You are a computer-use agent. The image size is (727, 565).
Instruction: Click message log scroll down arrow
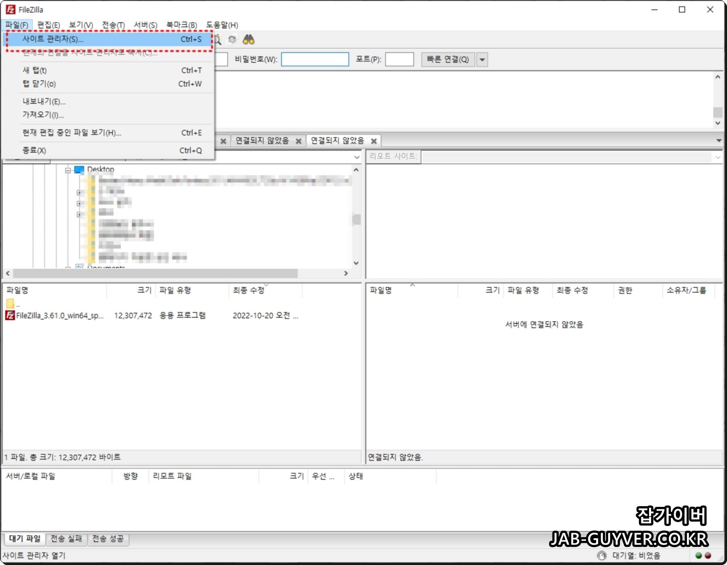click(x=718, y=123)
